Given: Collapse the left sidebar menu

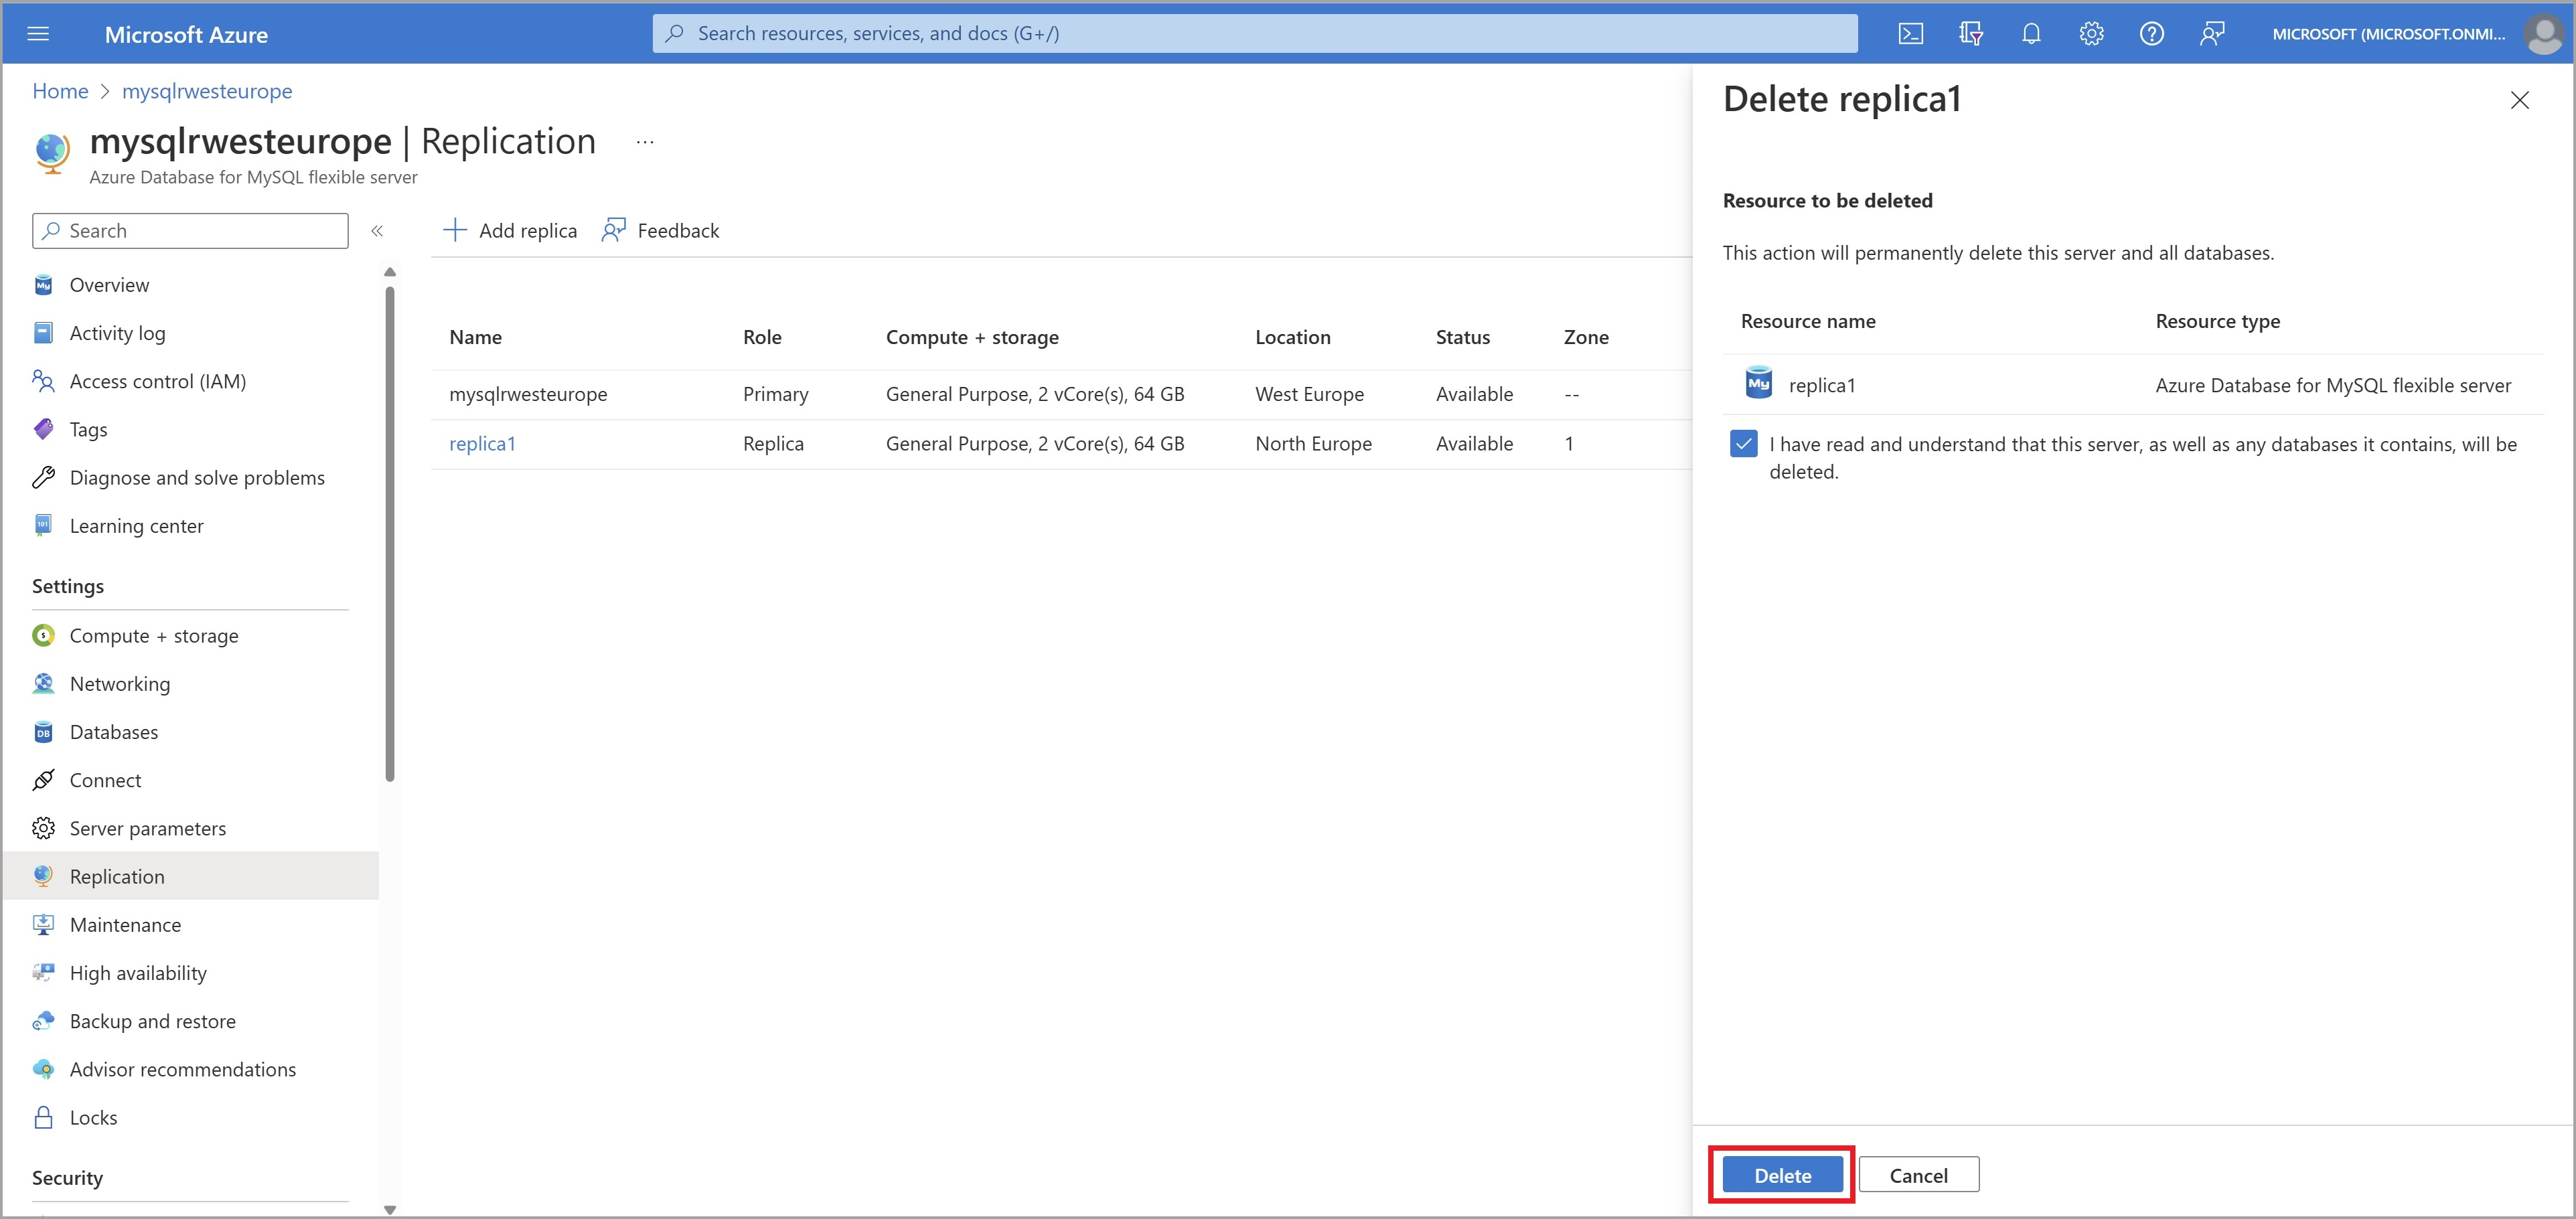Looking at the screenshot, I should (377, 231).
